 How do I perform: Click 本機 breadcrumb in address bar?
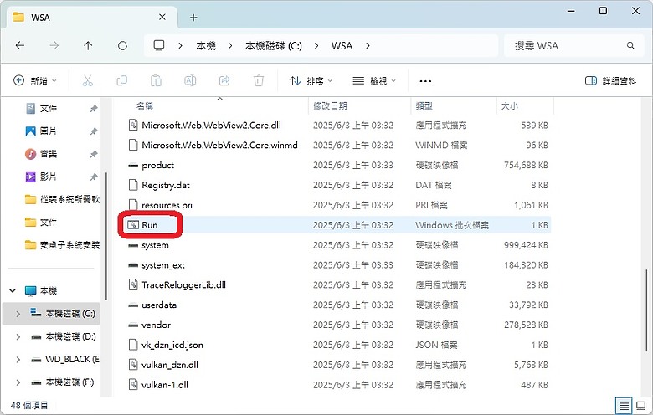tap(206, 45)
